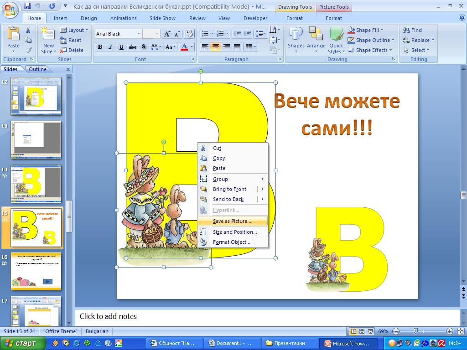Viewport: 467px width, 350px height.
Task: Click the Reset slide button
Action: 70,40
